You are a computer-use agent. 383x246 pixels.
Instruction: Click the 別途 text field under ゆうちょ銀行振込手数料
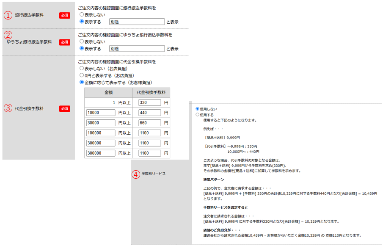(136, 49)
